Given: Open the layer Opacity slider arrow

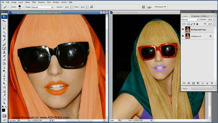Looking at the screenshot, I should (x=214, y=19).
